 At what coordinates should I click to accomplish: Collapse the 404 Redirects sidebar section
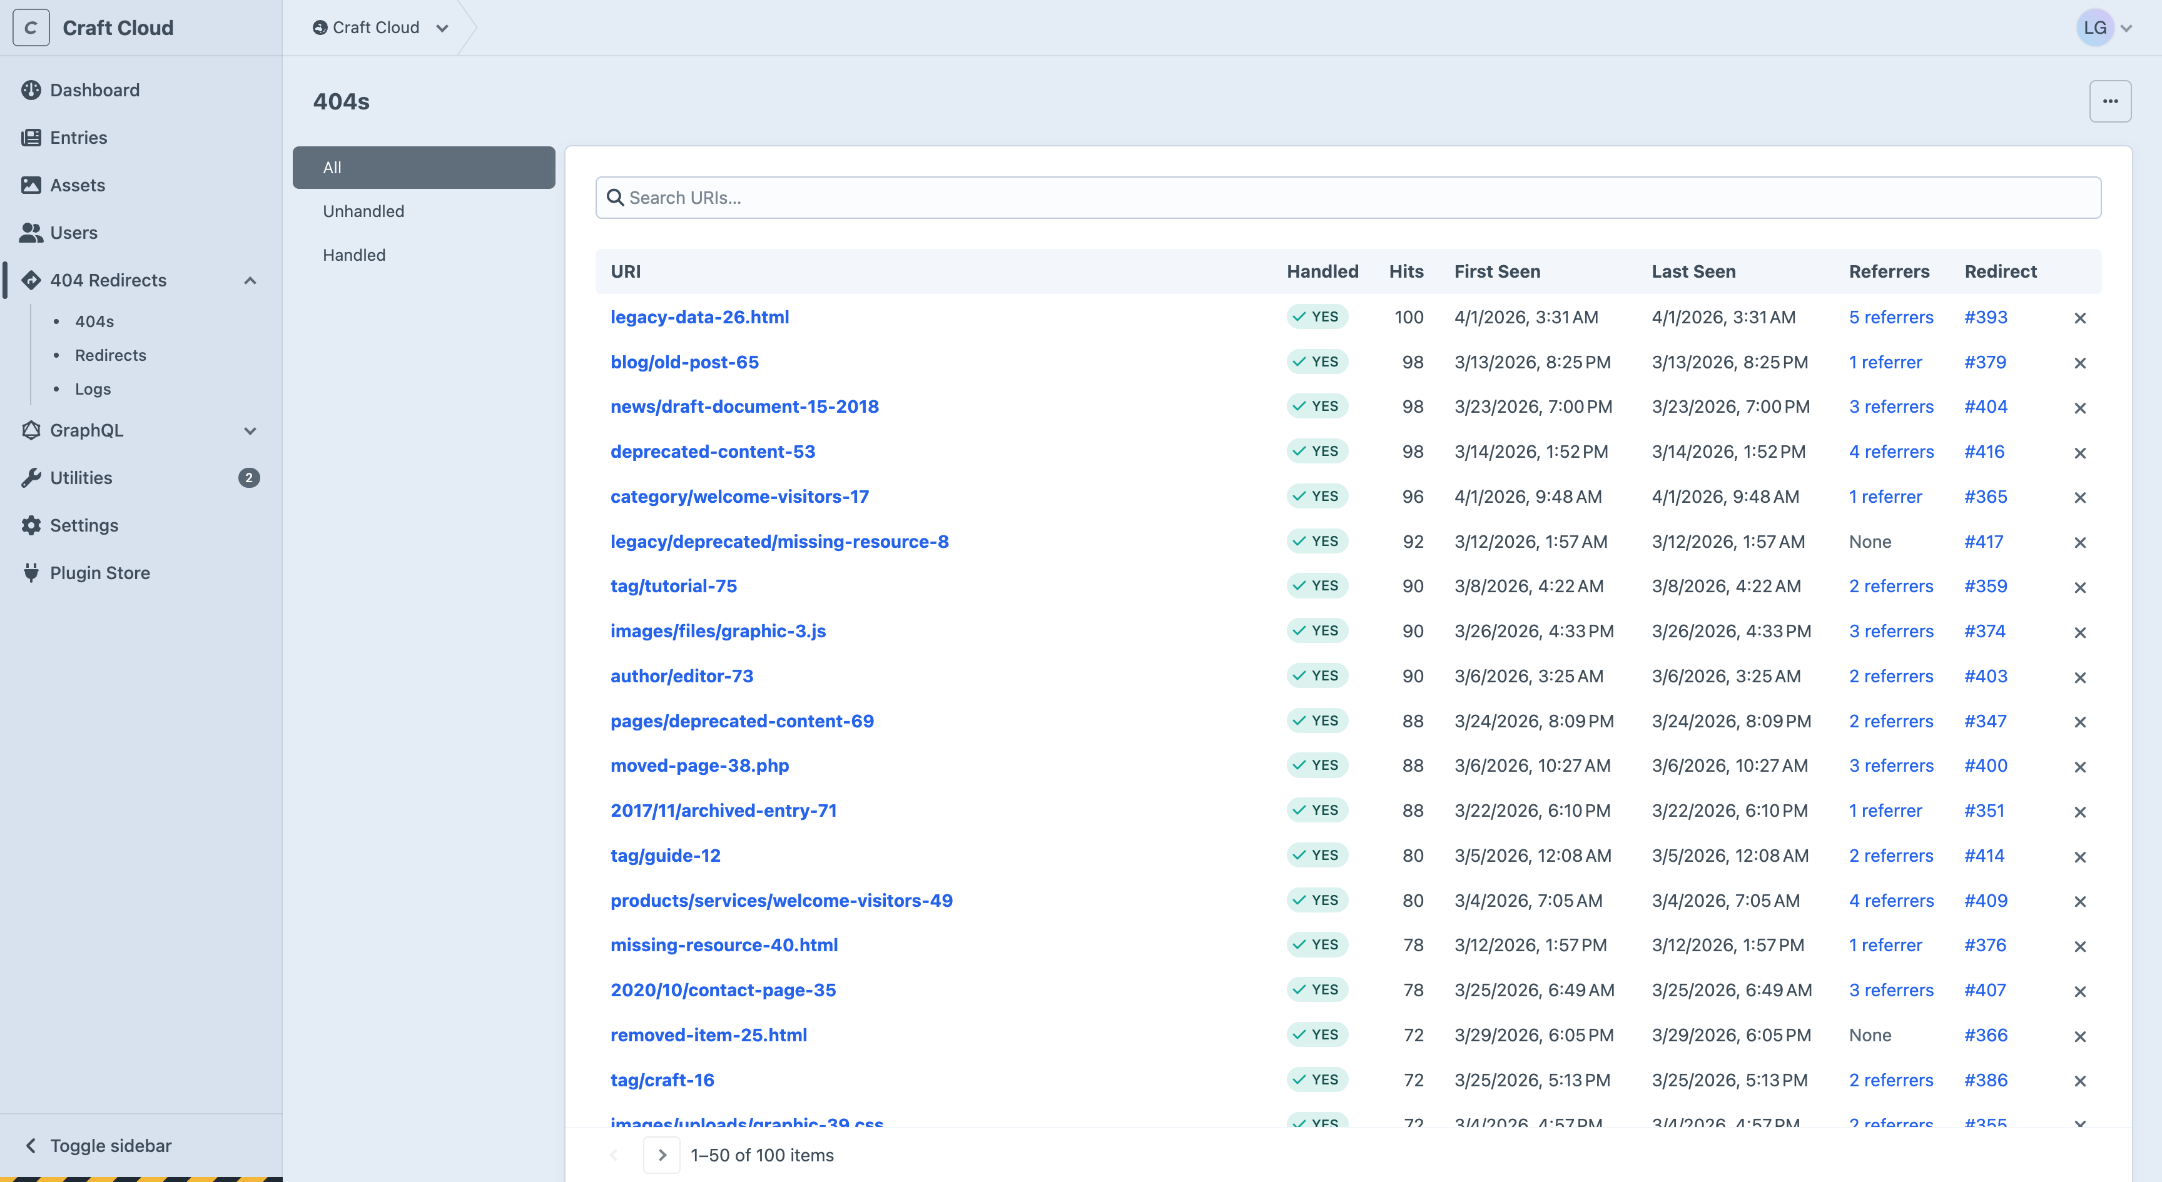click(249, 280)
